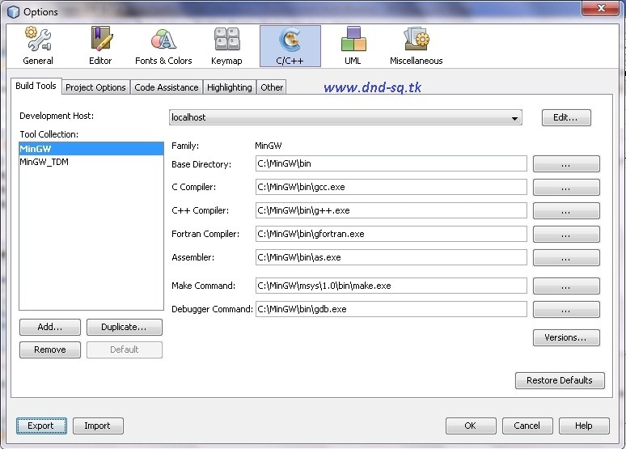The width and height of the screenshot is (626, 449).
Task: Confirm with the OK button
Action: pyautogui.click(x=471, y=426)
